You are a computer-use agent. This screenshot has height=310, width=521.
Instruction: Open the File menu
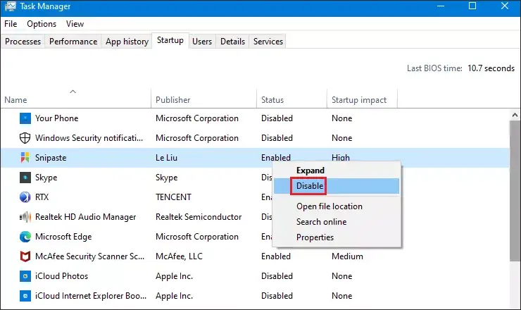11,24
